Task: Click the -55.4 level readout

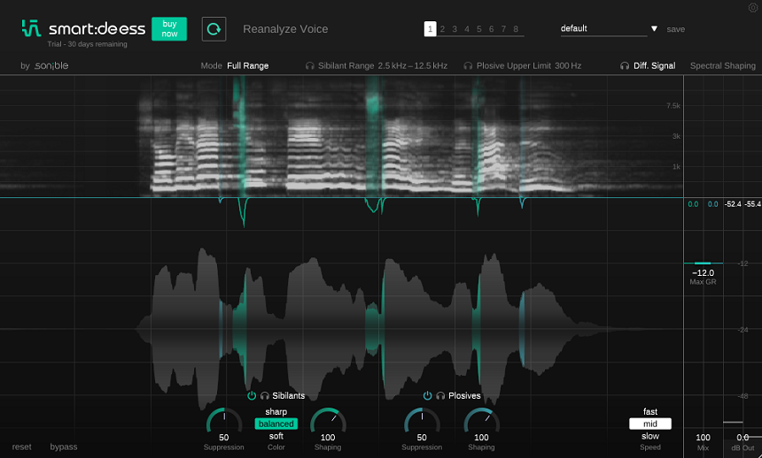Action: coord(753,204)
